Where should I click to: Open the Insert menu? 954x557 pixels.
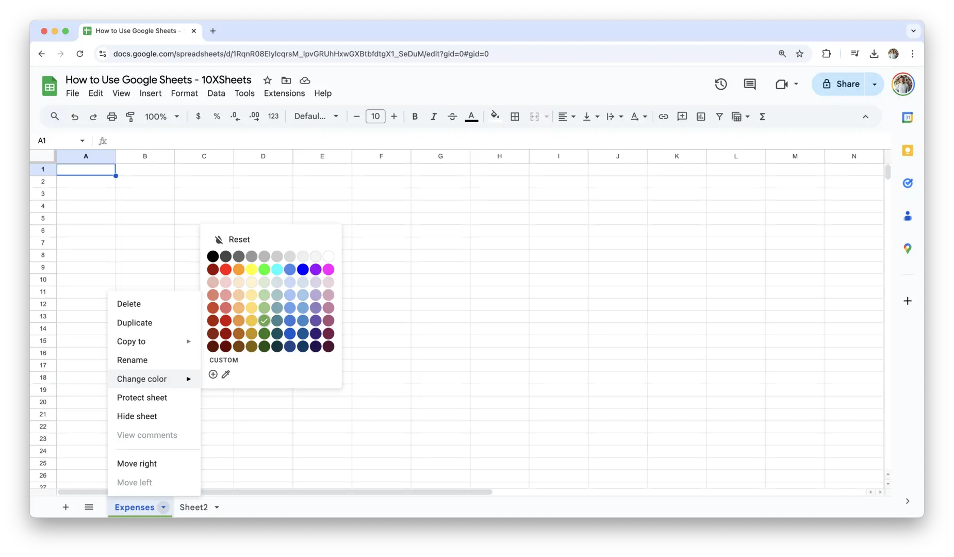151,93
